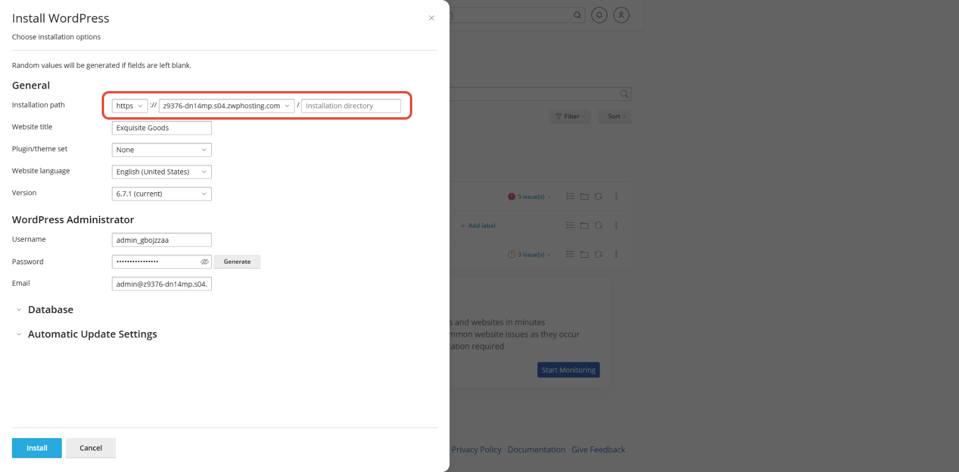Open the Plugin/theme set dropdown
Viewport: 959px width, 472px height.
(162, 150)
